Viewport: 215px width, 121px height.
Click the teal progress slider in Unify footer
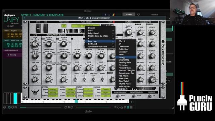[x=41, y=107]
